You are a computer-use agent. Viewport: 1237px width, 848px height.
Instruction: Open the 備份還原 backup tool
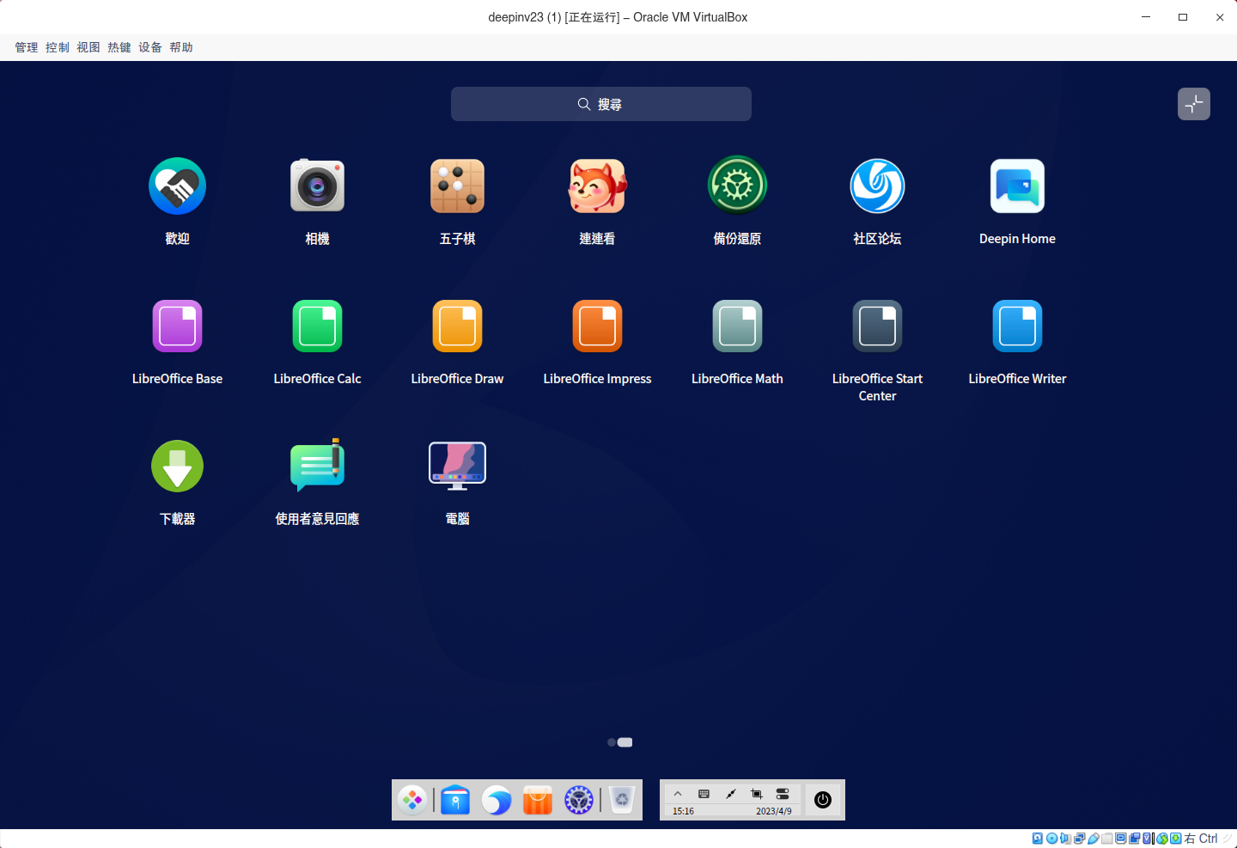pyautogui.click(x=737, y=186)
